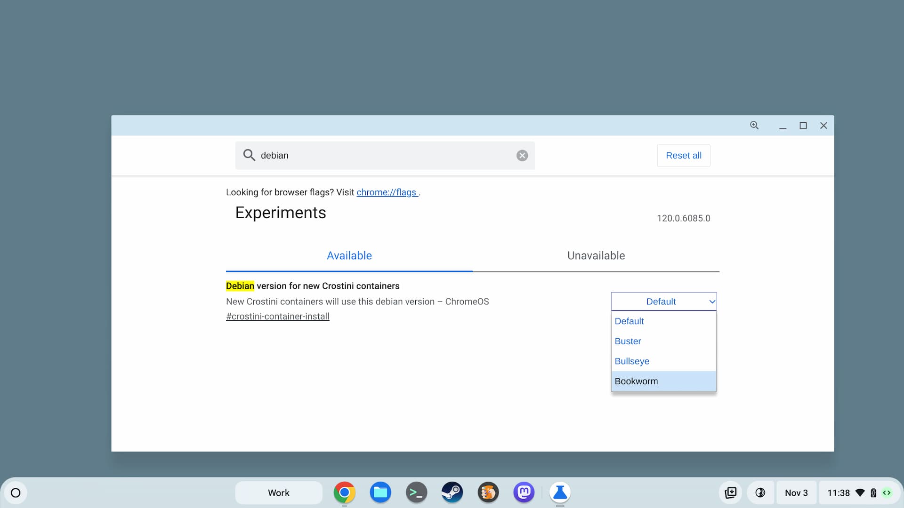Switch to the Unavailable tab
Image resolution: width=904 pixels, height=508 pixels.
pyautogui.click(x=596, y=255)
